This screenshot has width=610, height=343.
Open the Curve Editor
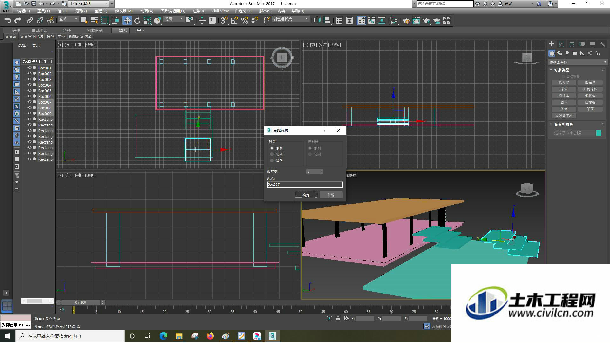tap(372, 21)
